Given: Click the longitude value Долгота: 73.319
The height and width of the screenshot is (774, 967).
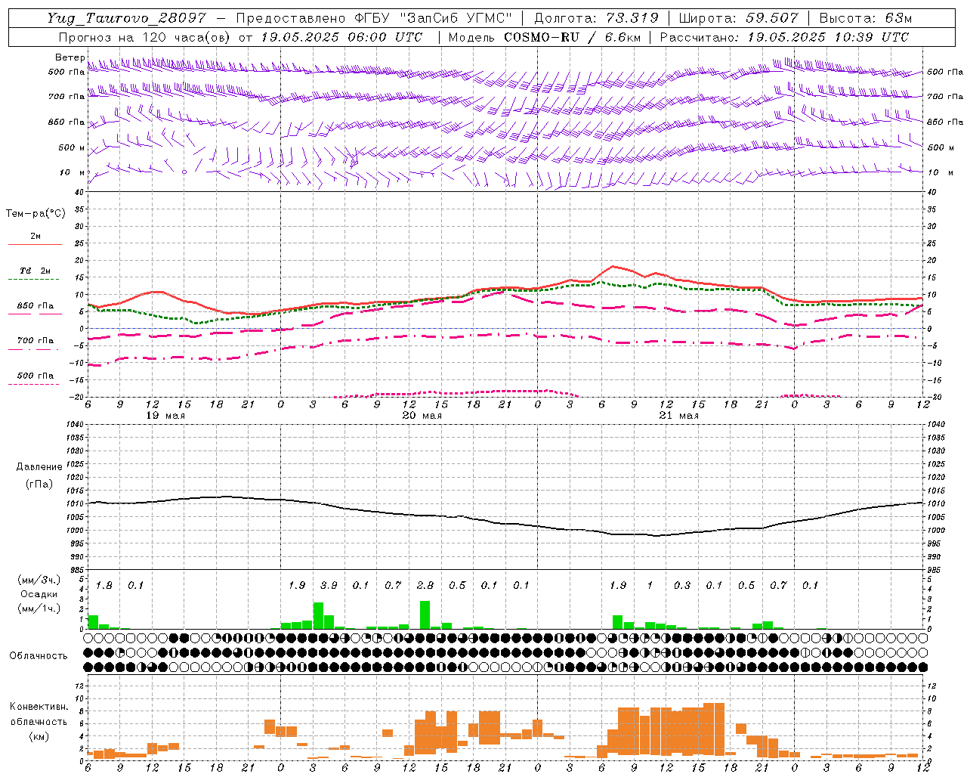Looking at the screenshot, I should pos(596,18).
